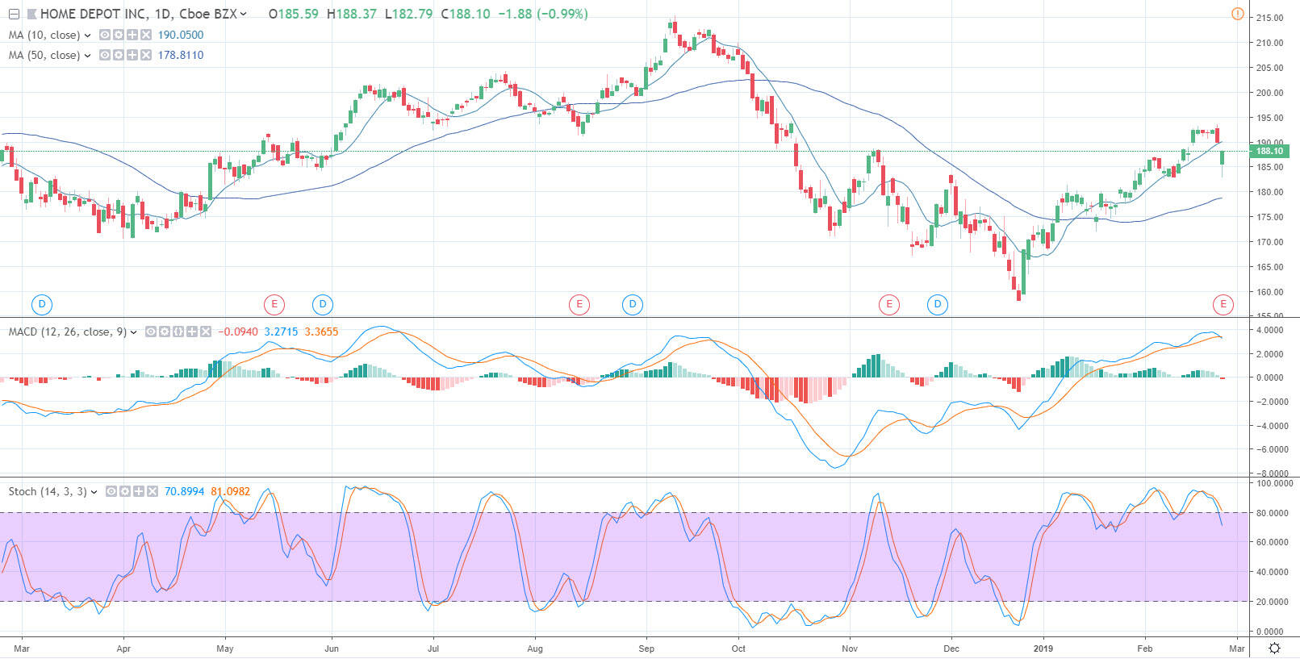Collapse the chart legend with the minus box
The image size is (1300, 659).
(14, 14)
